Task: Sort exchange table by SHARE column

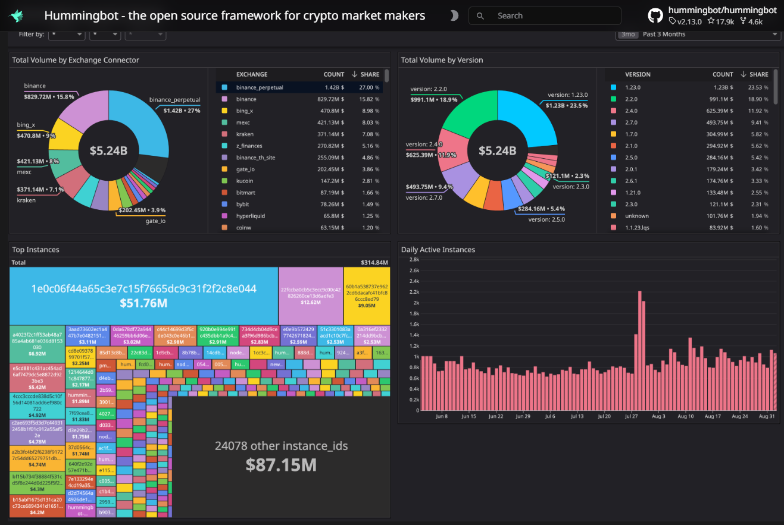Action: (369, 74)
